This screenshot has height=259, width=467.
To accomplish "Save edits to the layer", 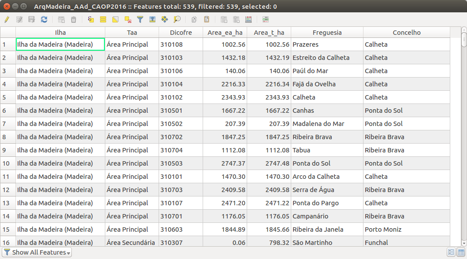I will 31,19.
